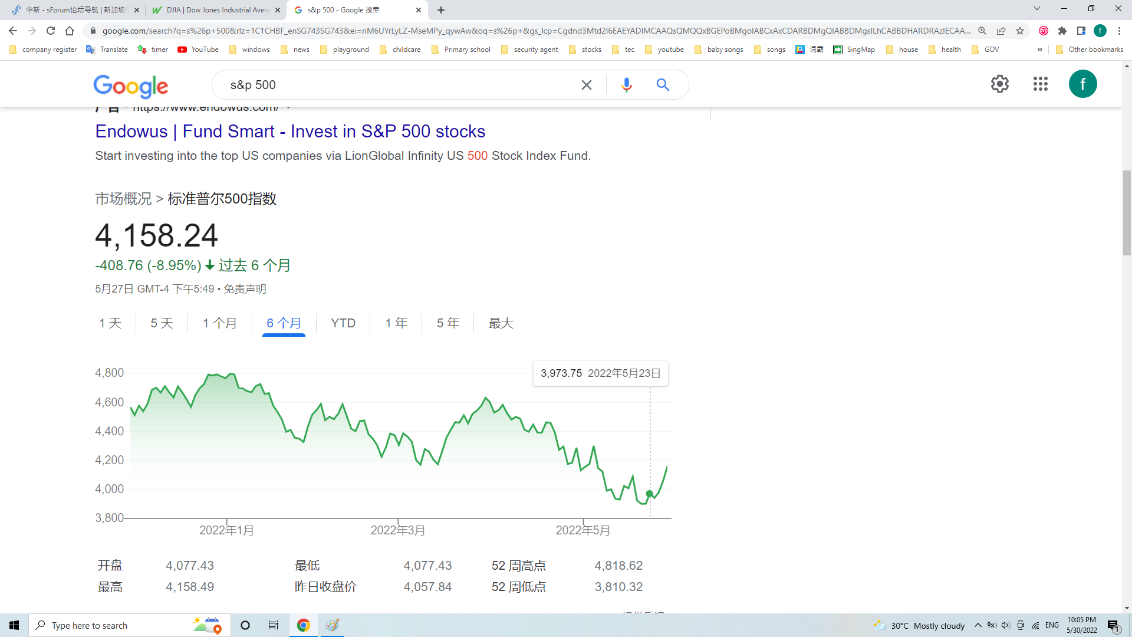Click the page vertical scrollbar thumb
The image size is (1132, 637).
click(1127, 212)
